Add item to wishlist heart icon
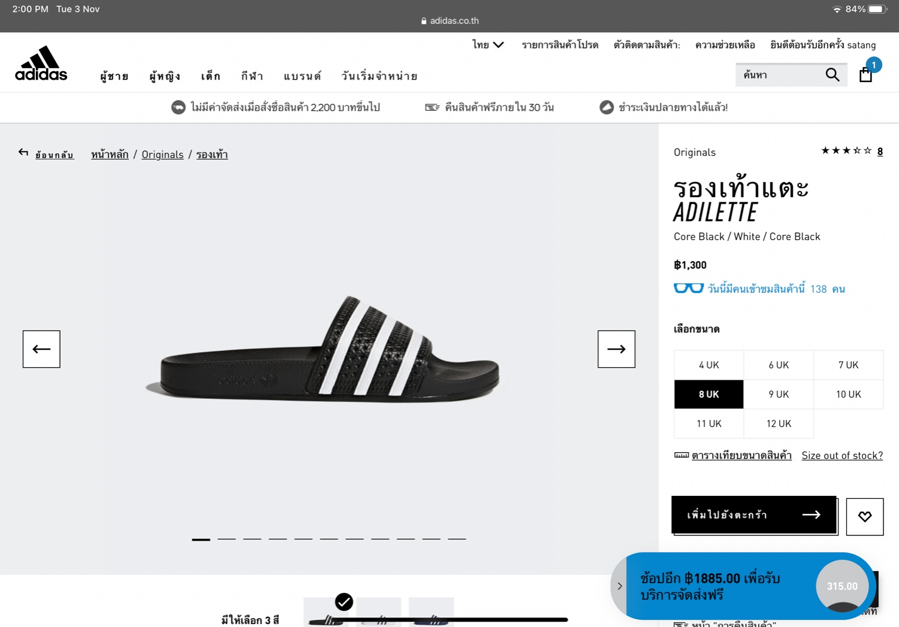 [x=864, y=516]
